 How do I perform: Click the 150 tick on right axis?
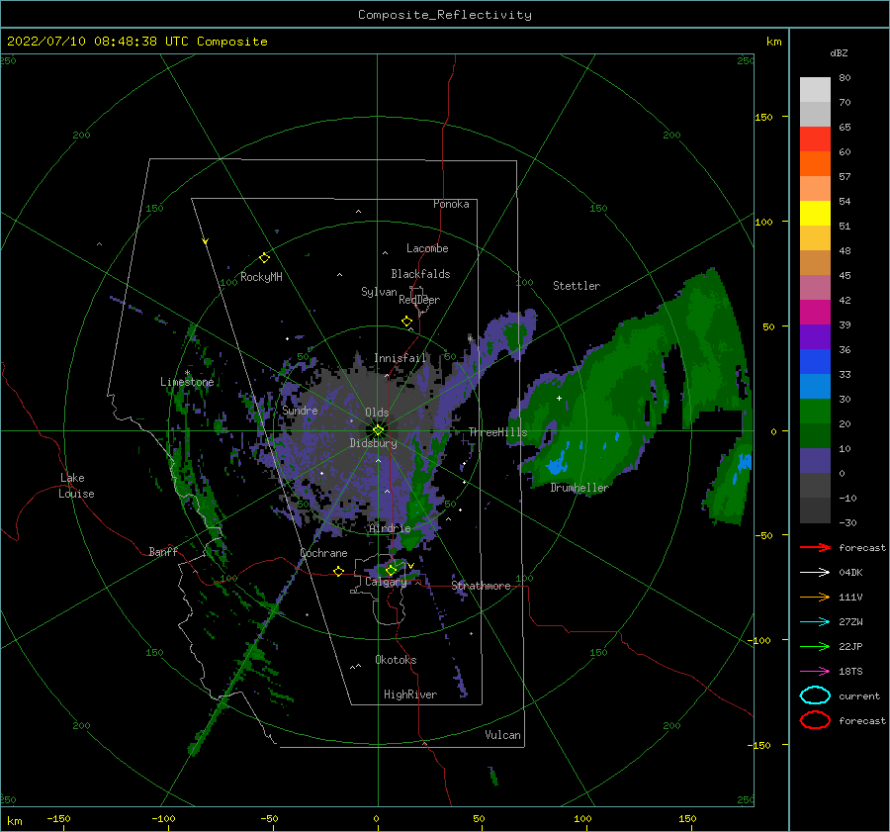point(764,117)
